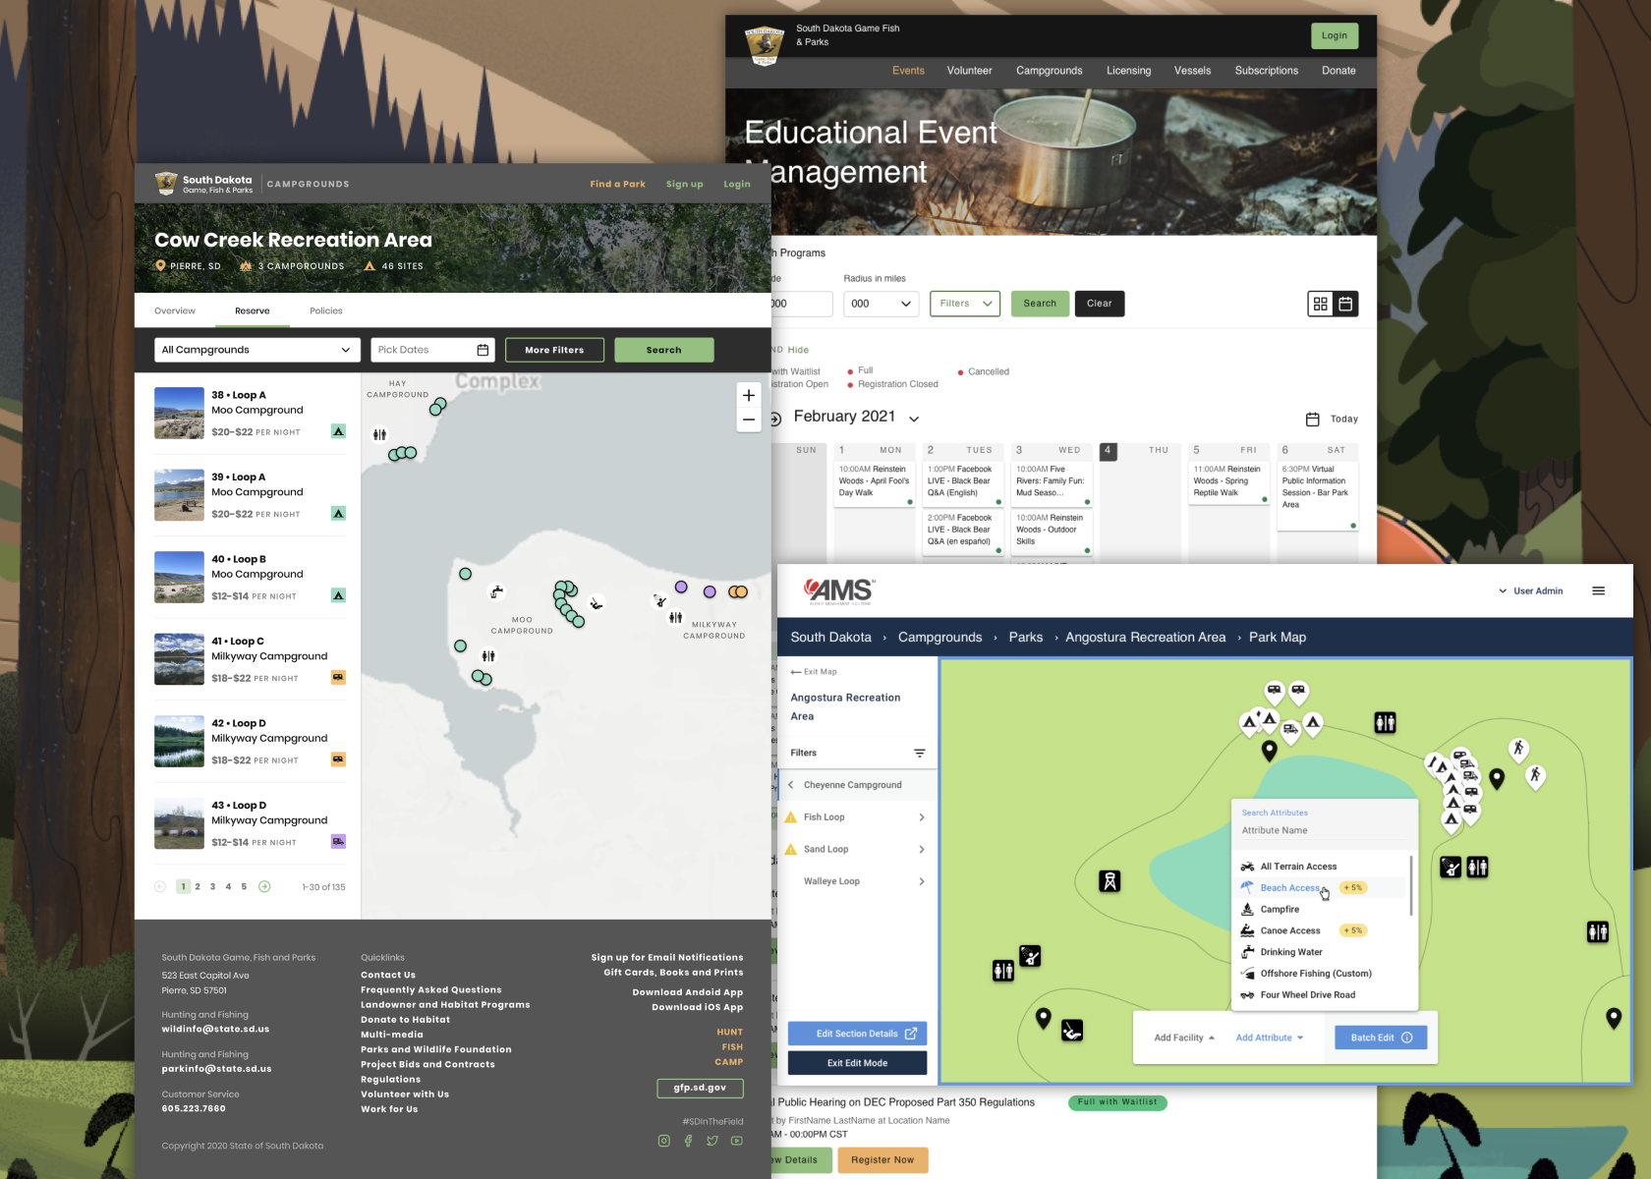Open YouTube link in footer

tap(737, 1141)
